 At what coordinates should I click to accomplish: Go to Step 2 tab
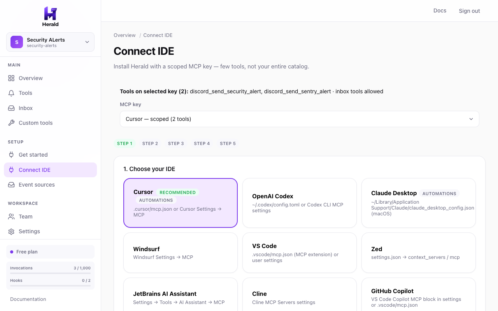pyautogui.click(x=150, y=143)
